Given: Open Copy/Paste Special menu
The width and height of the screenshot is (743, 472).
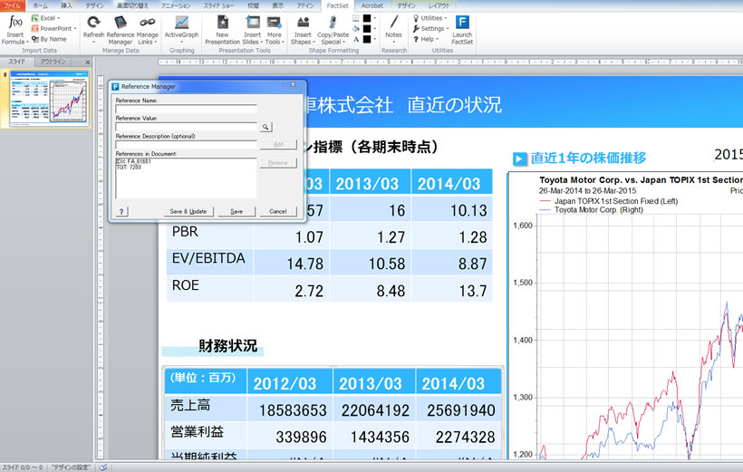Looking at the screenshot, I should [333, 29].
